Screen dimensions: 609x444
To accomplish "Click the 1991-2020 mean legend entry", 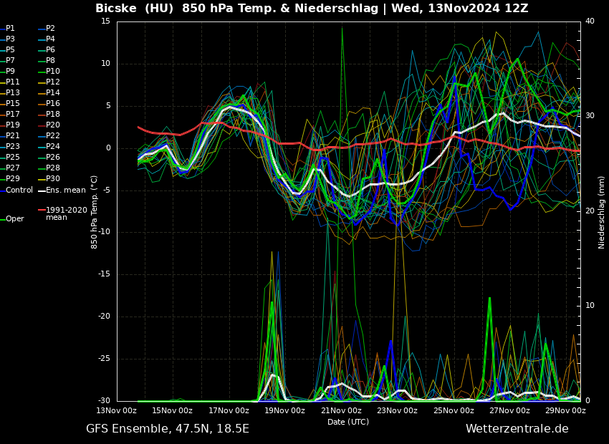I will [x=66, y=213].
